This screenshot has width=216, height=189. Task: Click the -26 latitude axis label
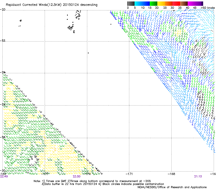(3, 104)
